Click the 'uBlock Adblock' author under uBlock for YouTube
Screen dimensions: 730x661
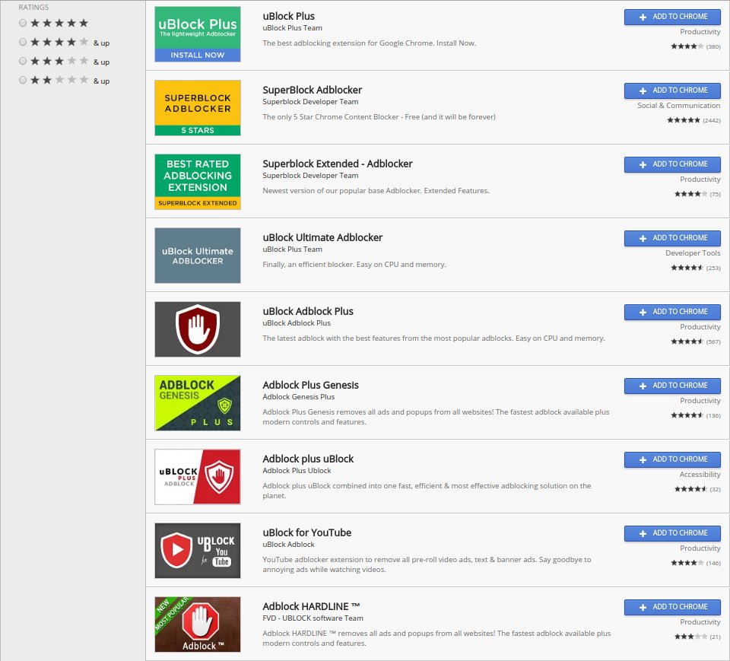(289, 545)
